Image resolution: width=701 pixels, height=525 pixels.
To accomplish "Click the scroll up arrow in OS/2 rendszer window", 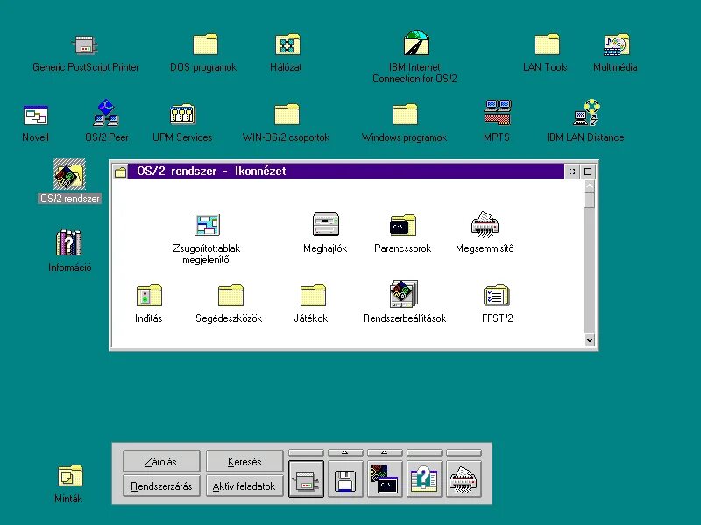I will (x=589, y=185).
